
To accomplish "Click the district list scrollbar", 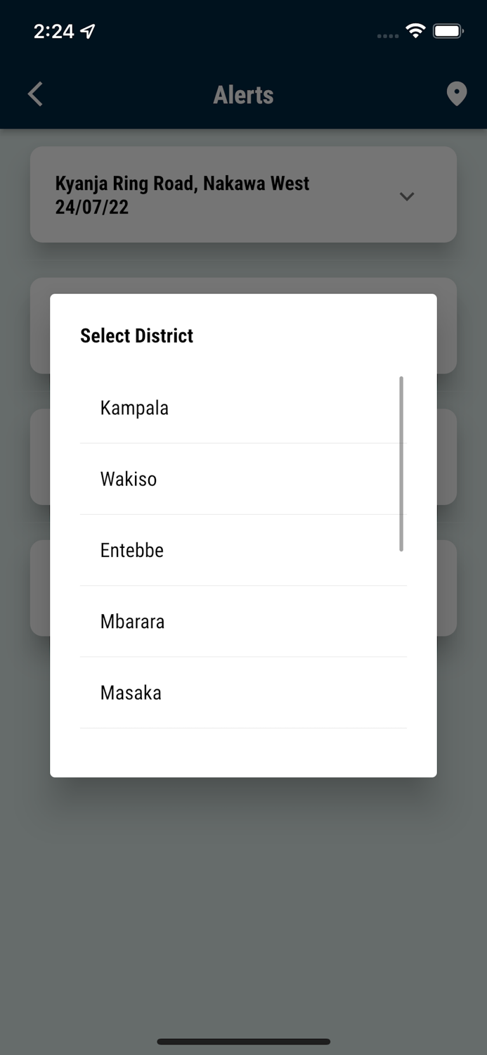I will tap(401, 464).
